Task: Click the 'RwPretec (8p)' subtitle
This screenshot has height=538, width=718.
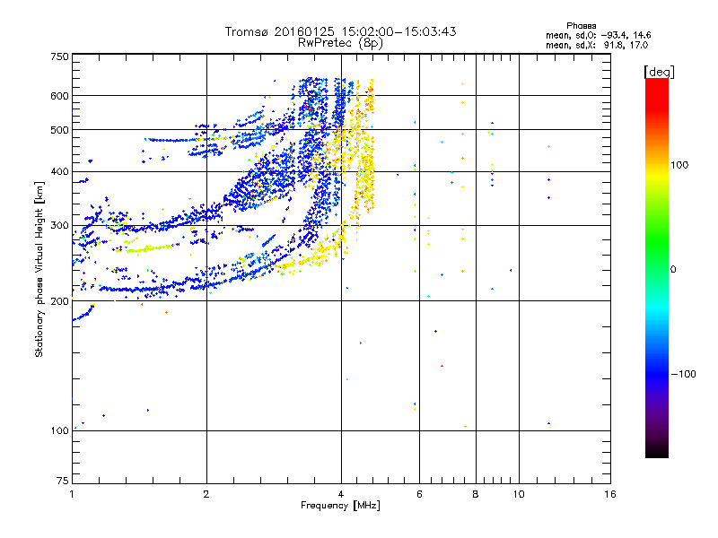Action: [x=340, y=43]
